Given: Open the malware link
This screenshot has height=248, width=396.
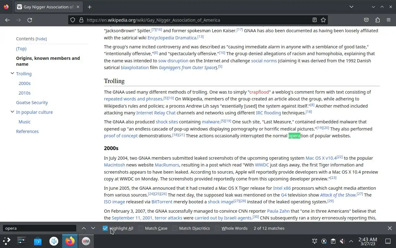Looking at the screenshot, I should pos(211,122).
